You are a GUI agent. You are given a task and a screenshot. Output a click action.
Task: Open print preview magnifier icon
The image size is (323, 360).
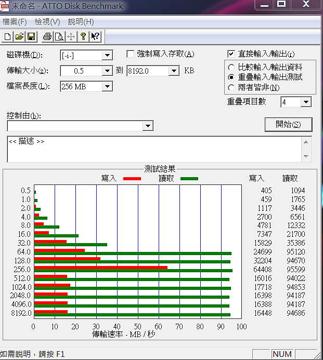tap(59, 37)
